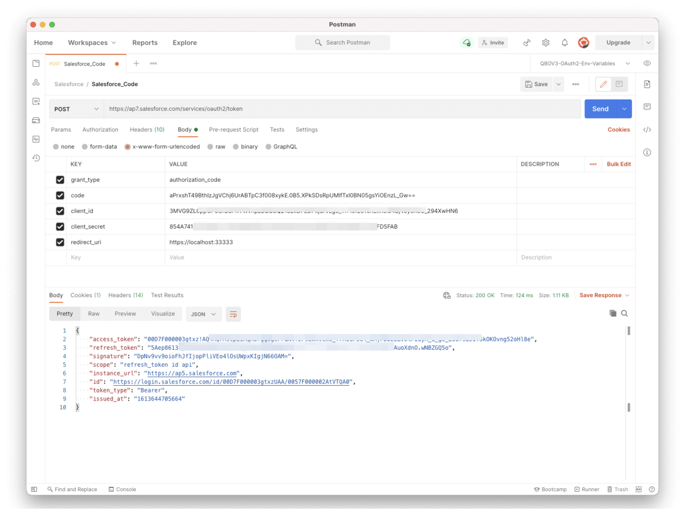This screenshot has width=685, height=530.
Task: Open the Upgrade button dropdown arrow
Action: 648,43
